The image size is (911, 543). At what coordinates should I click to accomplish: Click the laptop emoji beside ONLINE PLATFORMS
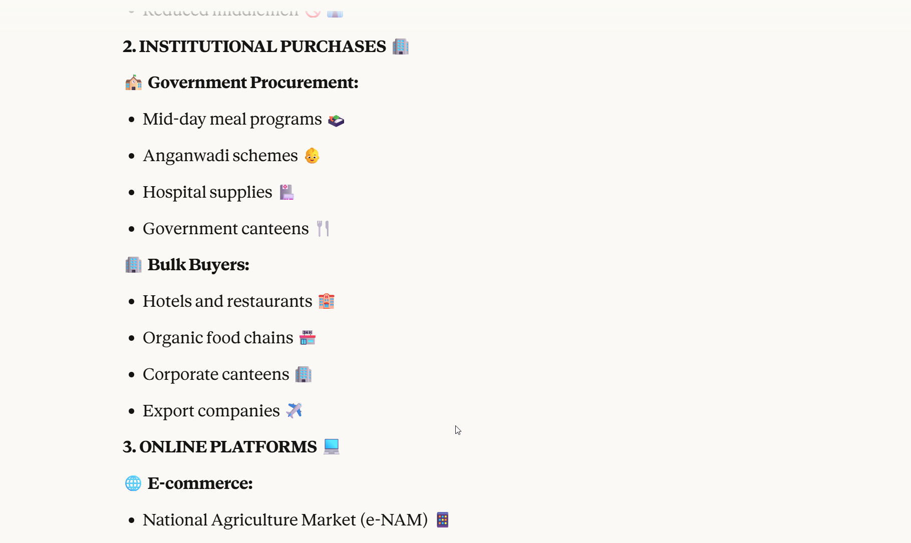331,446
